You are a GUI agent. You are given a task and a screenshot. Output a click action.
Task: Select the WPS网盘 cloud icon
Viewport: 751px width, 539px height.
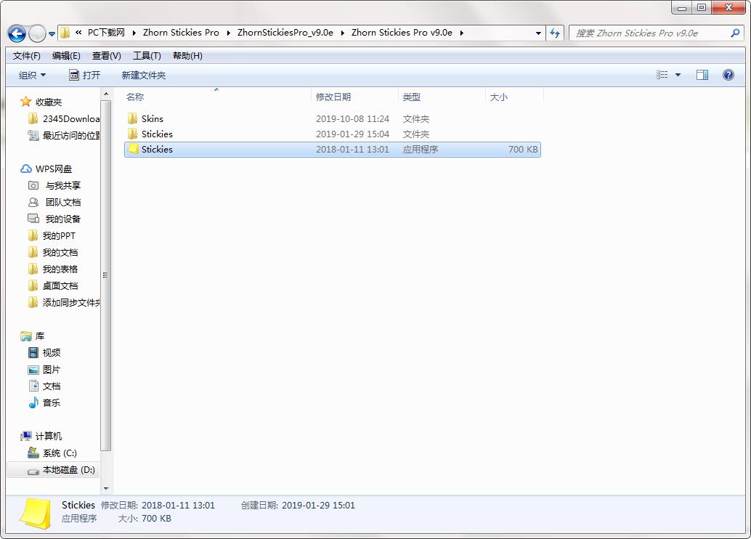pos(26,169)
